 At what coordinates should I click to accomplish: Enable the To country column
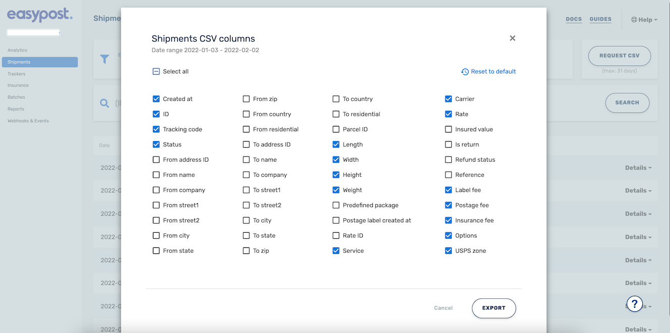[x=336, y=99]
